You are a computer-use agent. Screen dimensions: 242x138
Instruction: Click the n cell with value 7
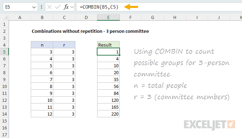tap(42, 79)
